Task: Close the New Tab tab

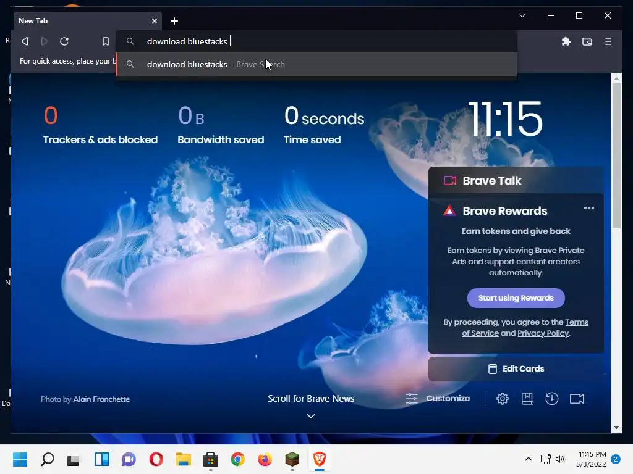Action: click(154, 21)
